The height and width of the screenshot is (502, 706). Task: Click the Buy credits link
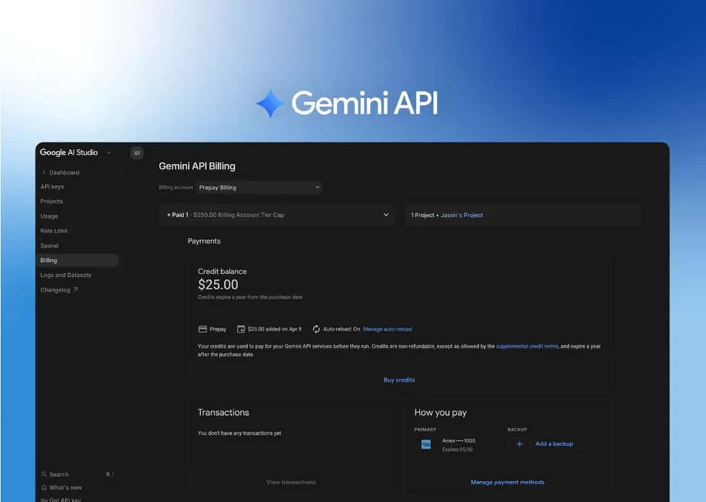[399, 380]
